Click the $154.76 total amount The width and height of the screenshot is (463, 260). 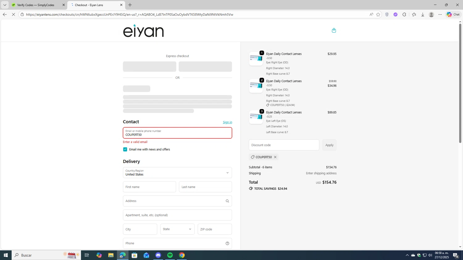(x=329, y=182)
